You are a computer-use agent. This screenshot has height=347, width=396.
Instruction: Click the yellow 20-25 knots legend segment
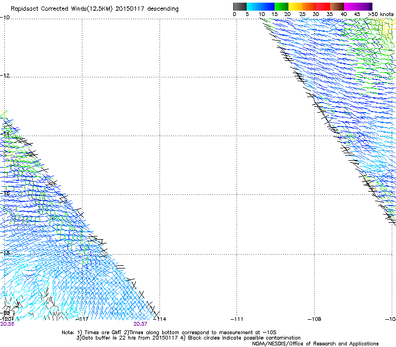295,6
